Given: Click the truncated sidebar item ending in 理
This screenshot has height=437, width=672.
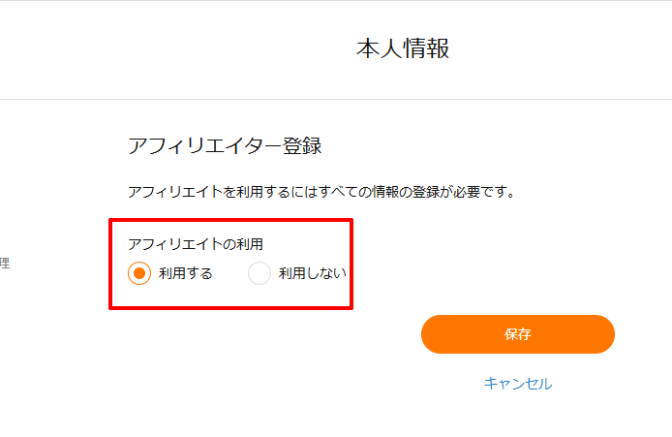Looking at the screenshot, I should 5,263.
